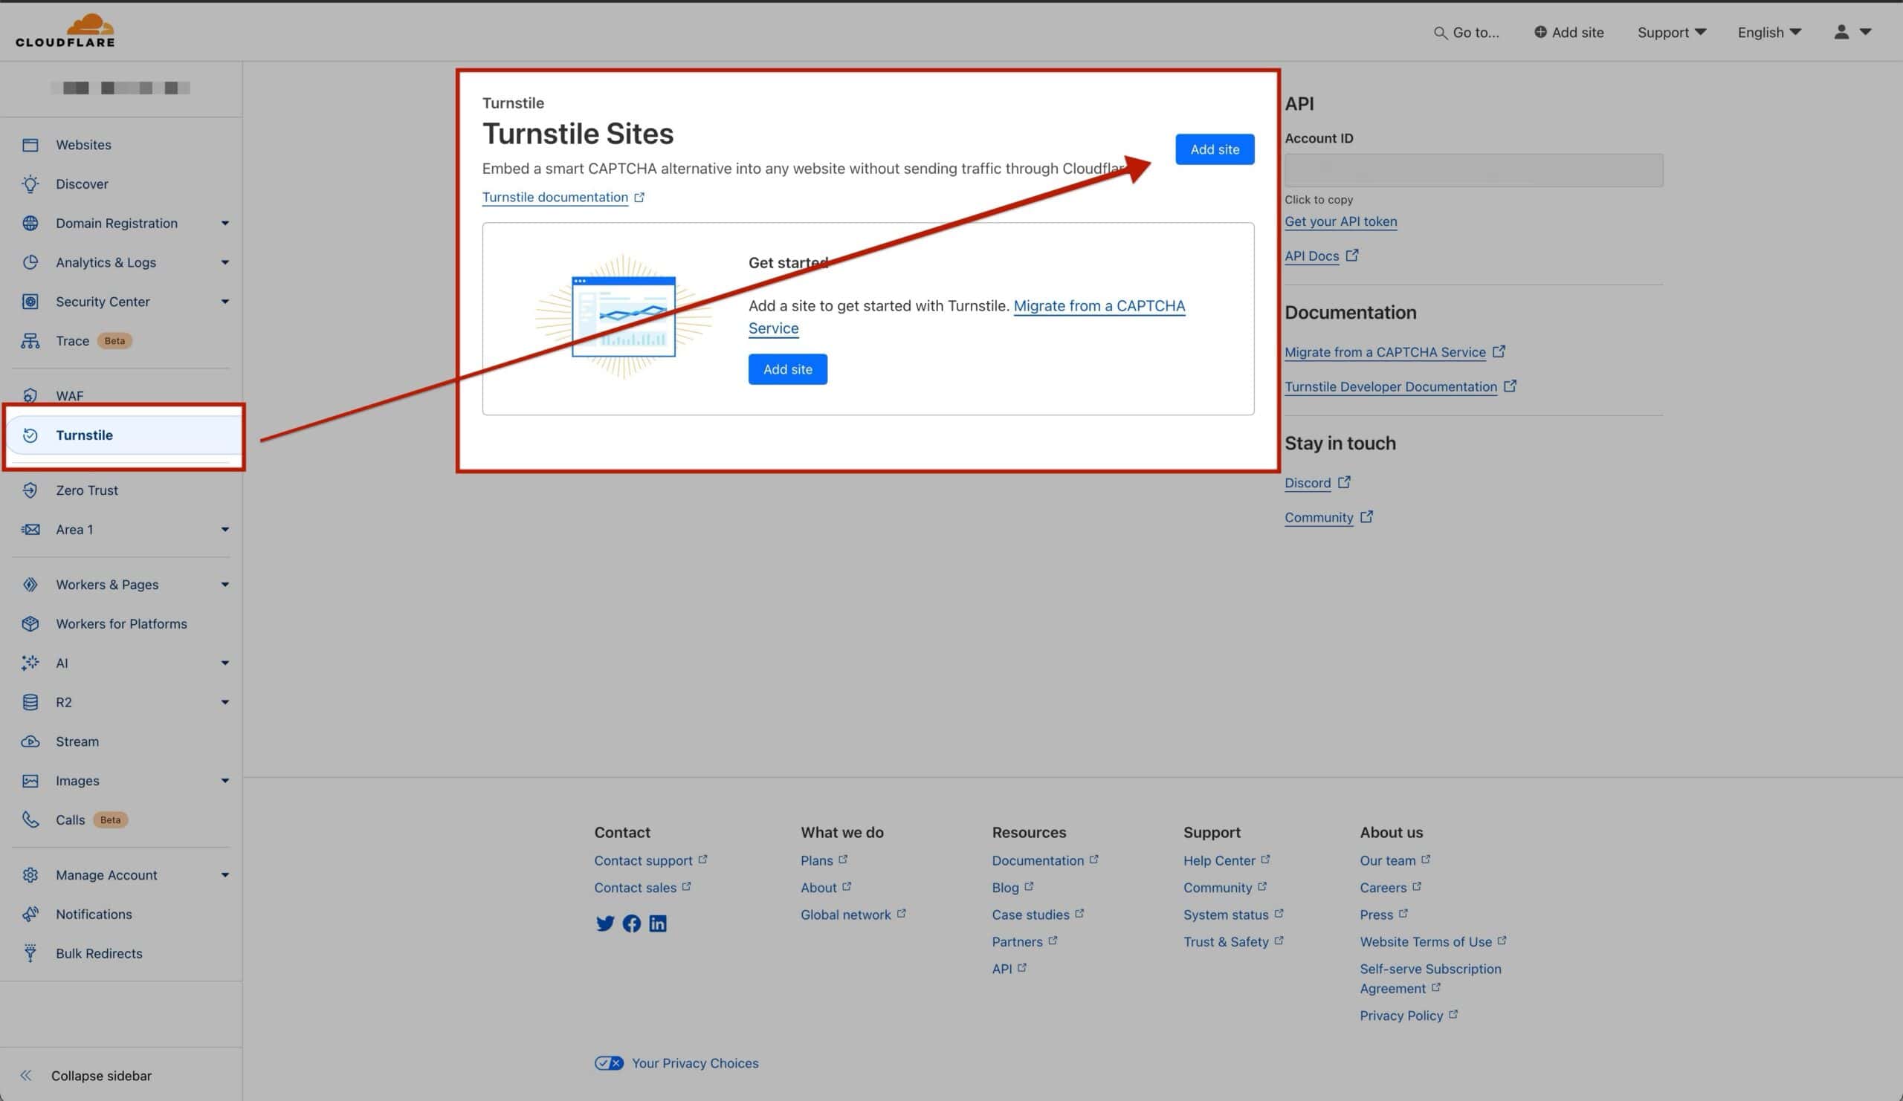Image resolution: width=1903 pixels, height=1101 pixels.
Task: Open the user account dropdown
Action: 1852,32
